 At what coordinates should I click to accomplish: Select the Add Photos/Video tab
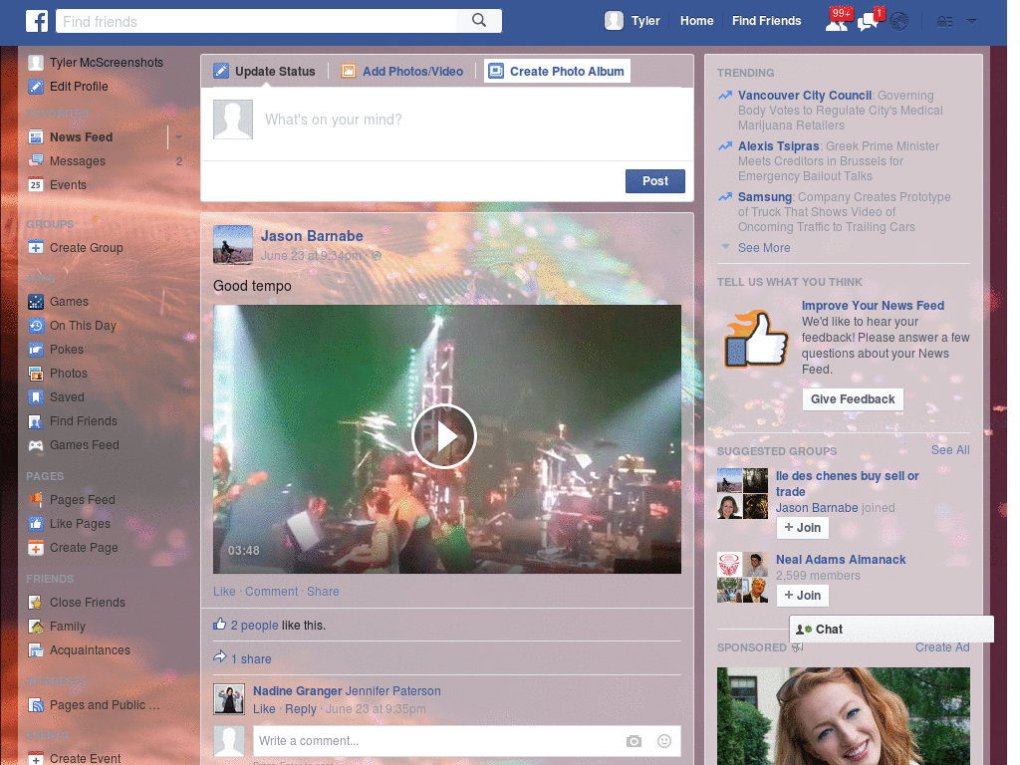tap(402, 72)
